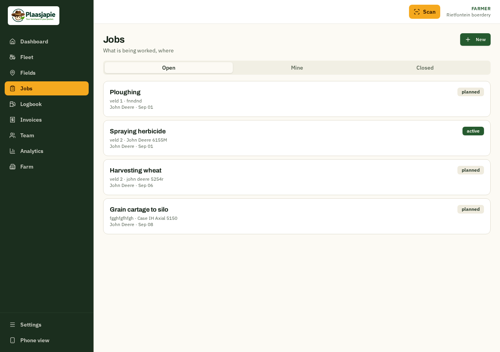
Task: Click planned badge on Ploughing
Action: point(471,92)
